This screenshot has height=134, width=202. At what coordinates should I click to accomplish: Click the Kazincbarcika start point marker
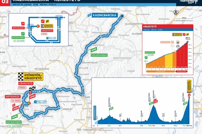tap(122, 16)
